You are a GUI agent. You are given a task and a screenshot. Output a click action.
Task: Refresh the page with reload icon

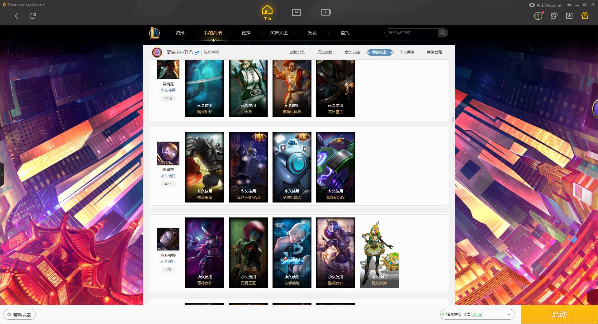tap(33, 16)
